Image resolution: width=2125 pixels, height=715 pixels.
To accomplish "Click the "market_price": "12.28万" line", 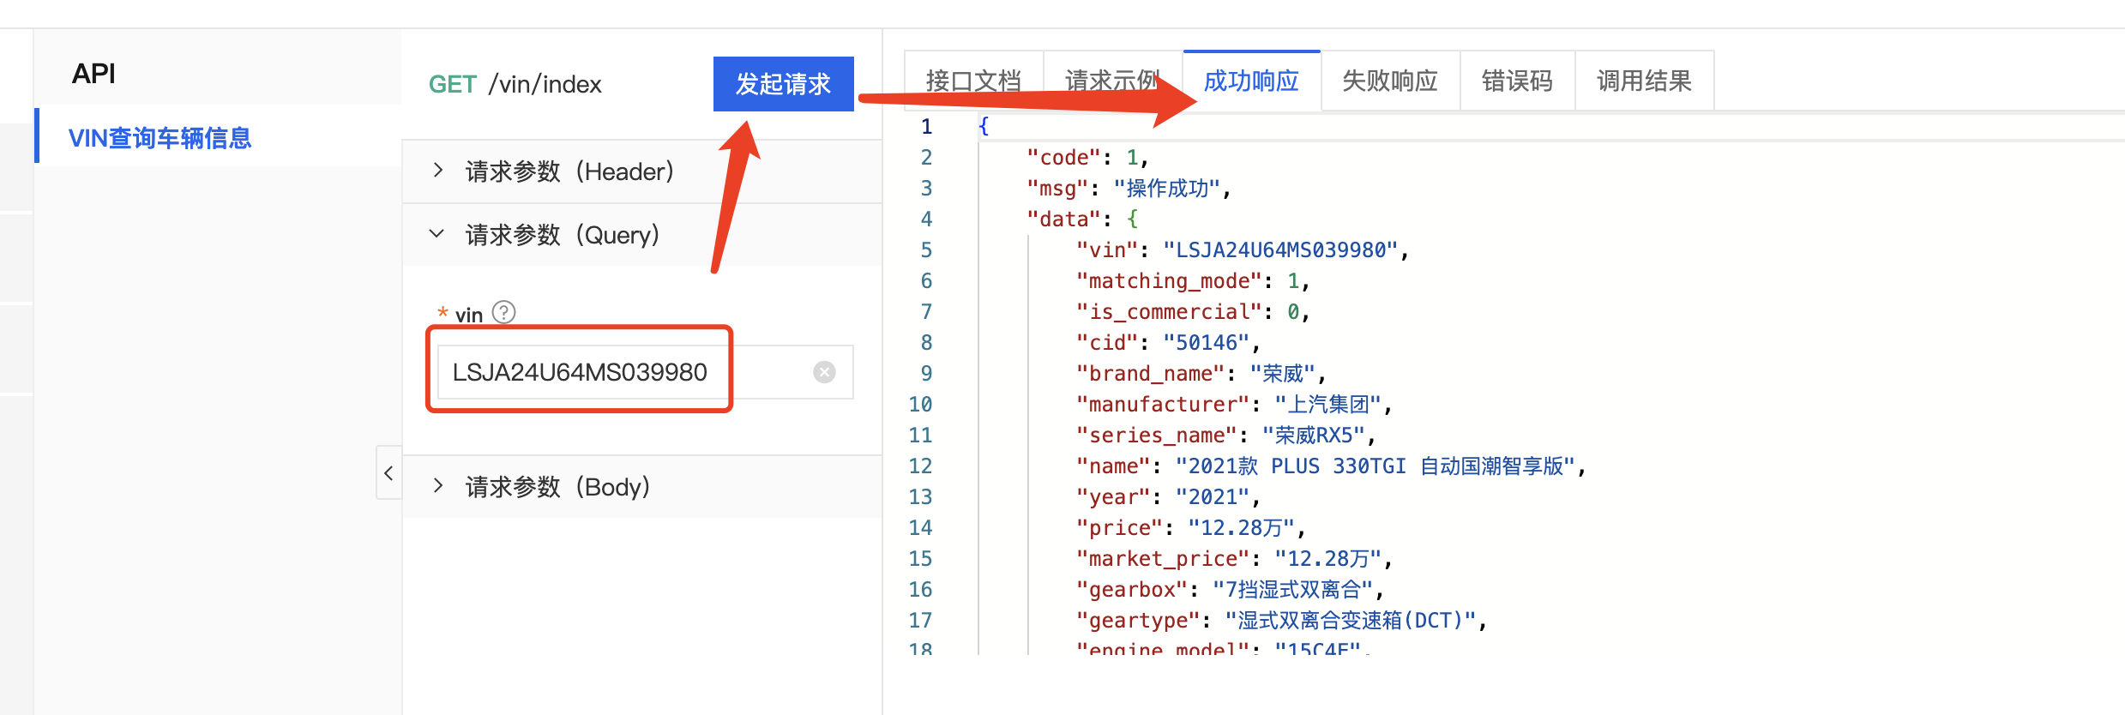I will pyautogui.click(x=1234, y=559).
